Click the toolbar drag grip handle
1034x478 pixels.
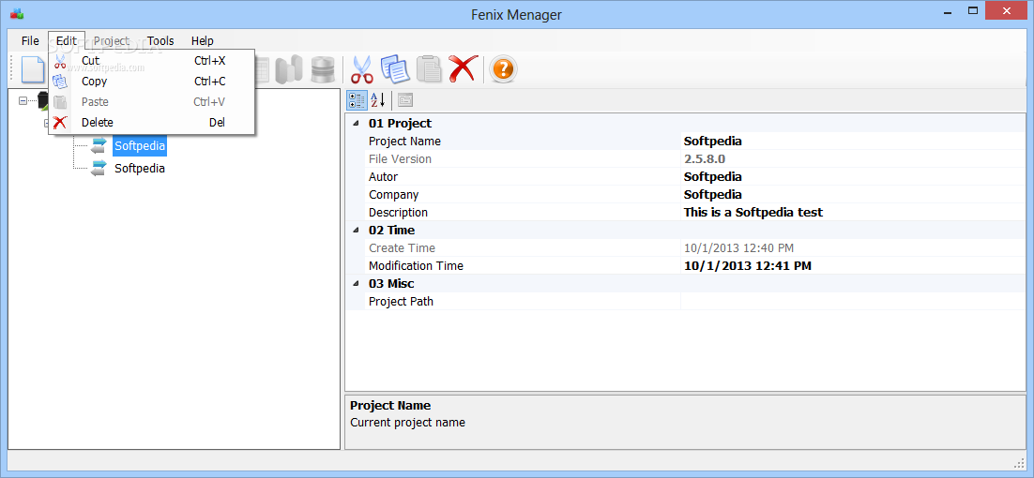[x=11, y=69]
